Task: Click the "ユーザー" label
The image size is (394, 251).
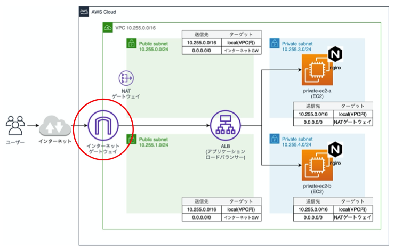Action: pos(15,142)
